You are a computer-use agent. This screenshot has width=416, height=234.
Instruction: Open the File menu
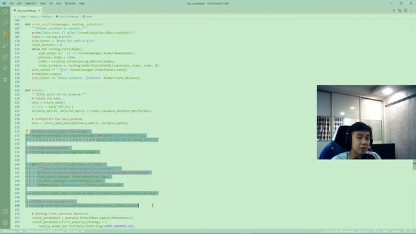tap(12, 3)
